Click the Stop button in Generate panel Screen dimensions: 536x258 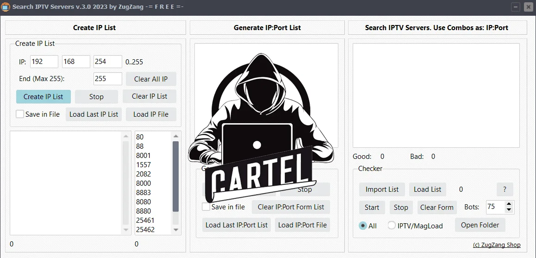(305, 189)
